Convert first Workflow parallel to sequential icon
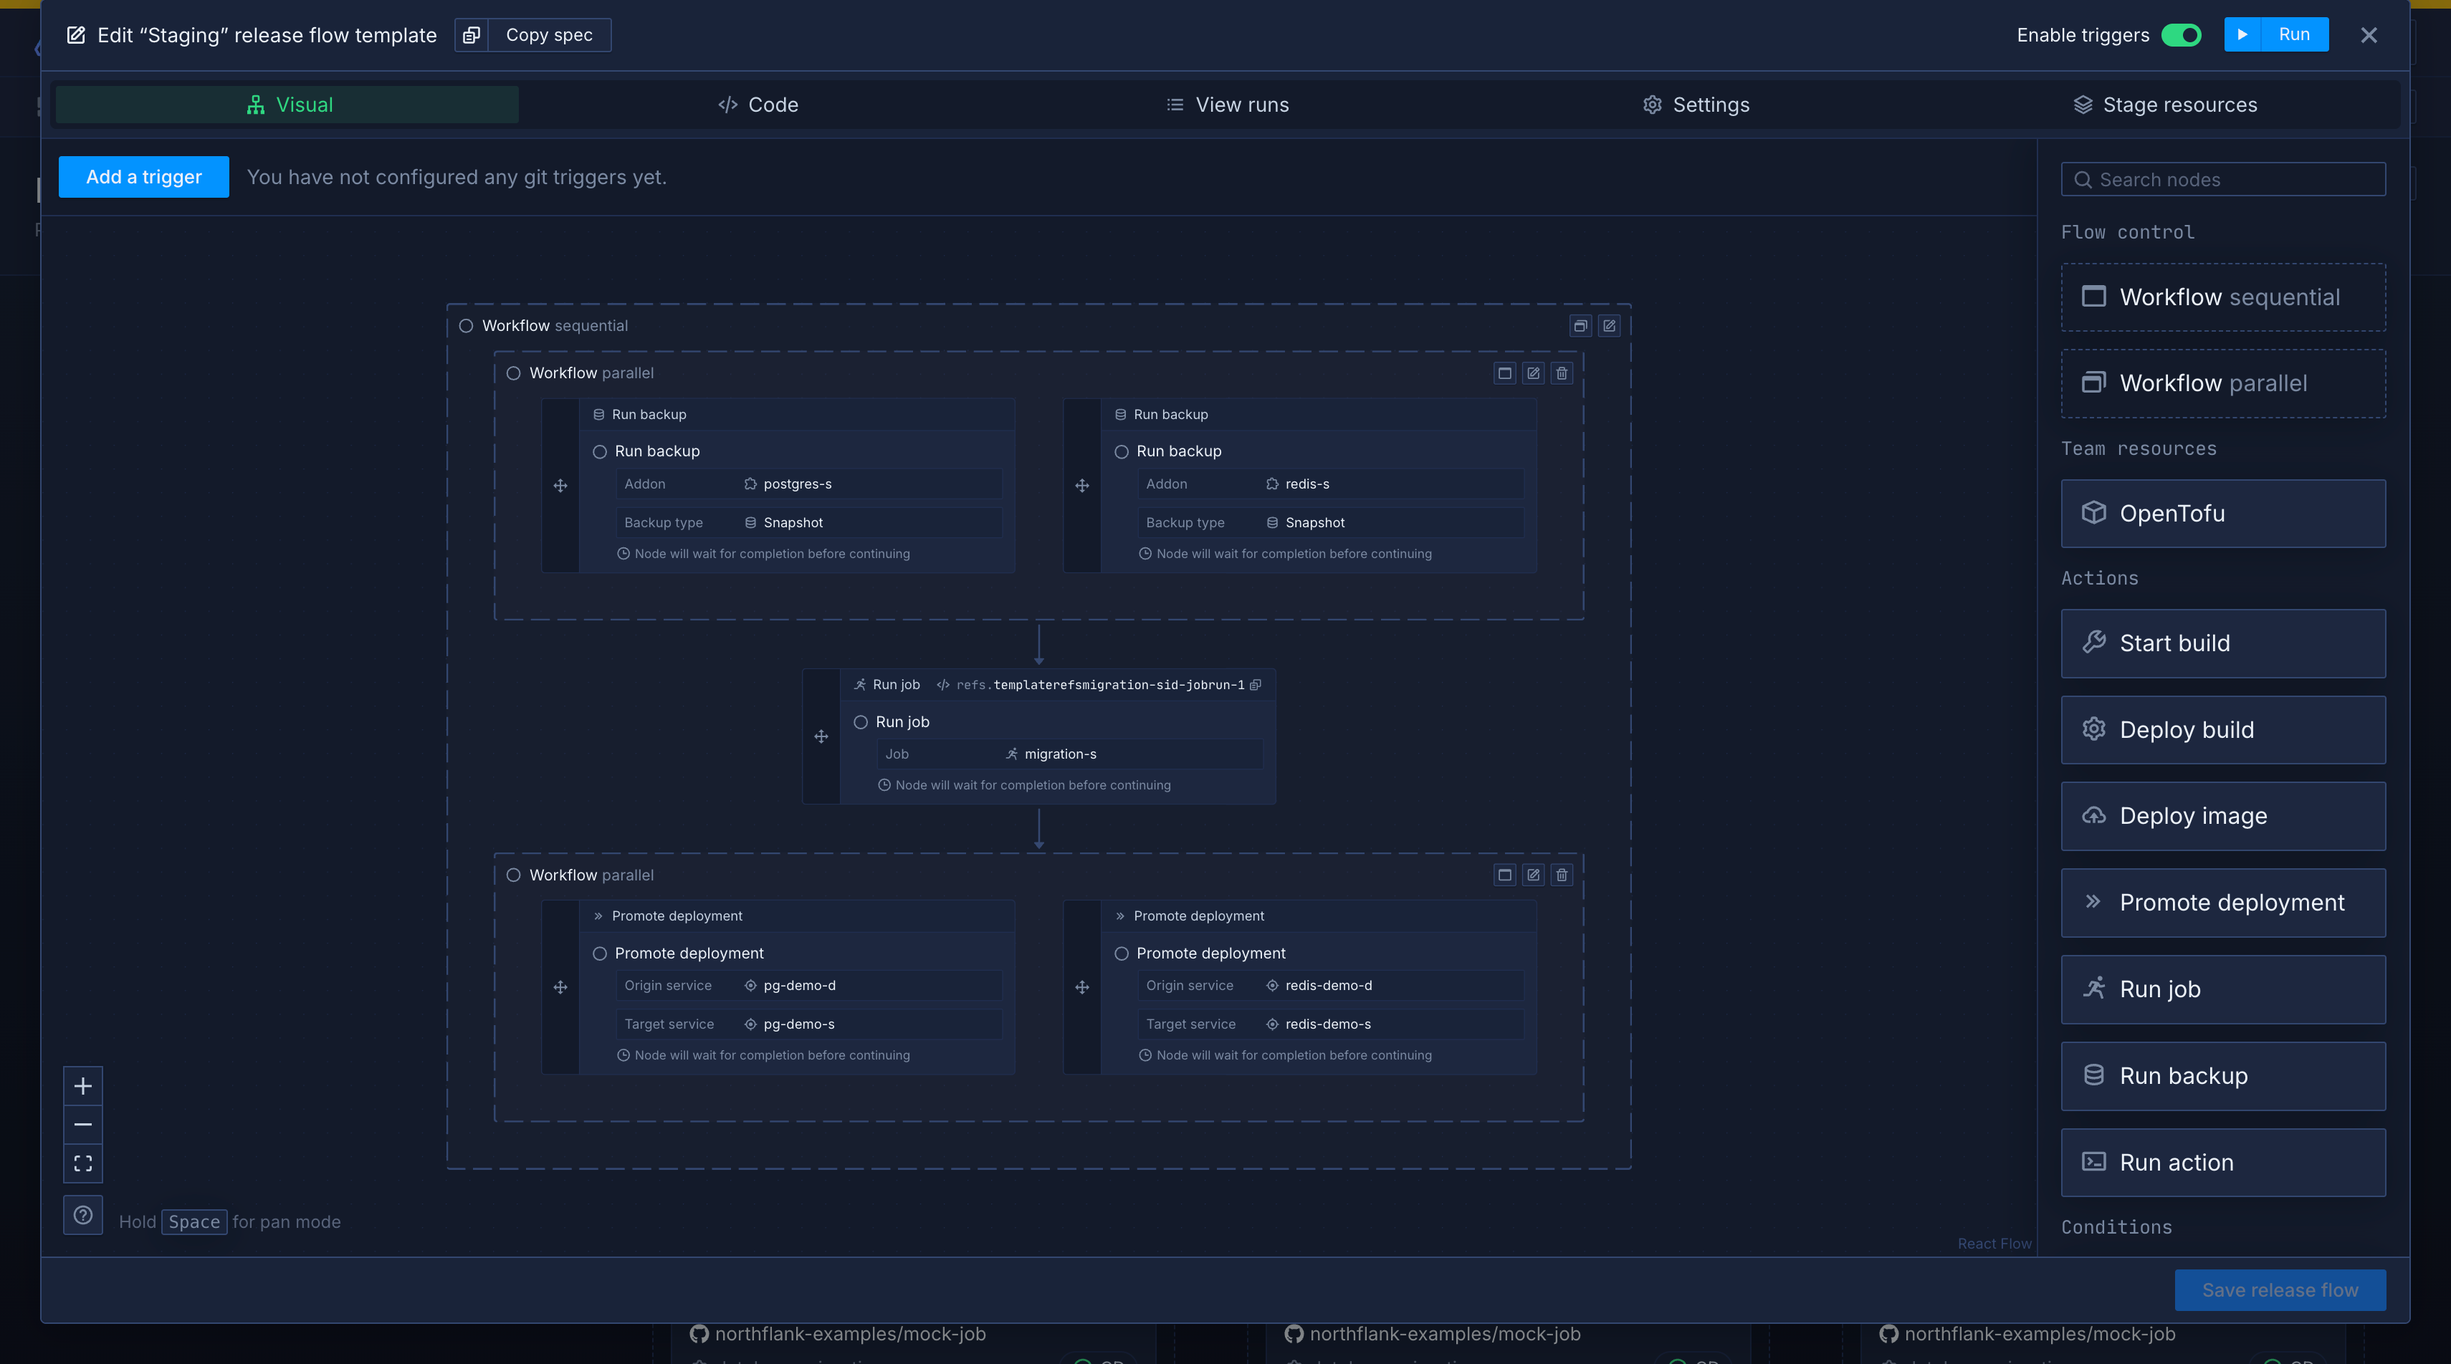 (x=1504, y=373)
